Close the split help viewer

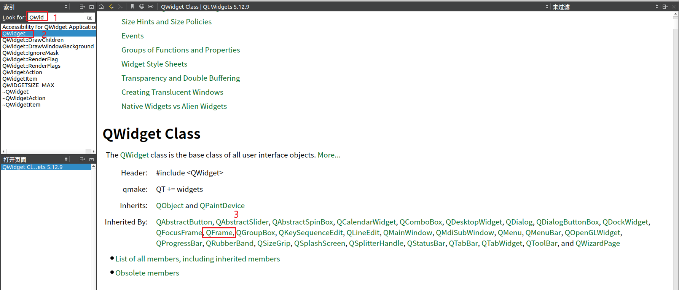674,6
